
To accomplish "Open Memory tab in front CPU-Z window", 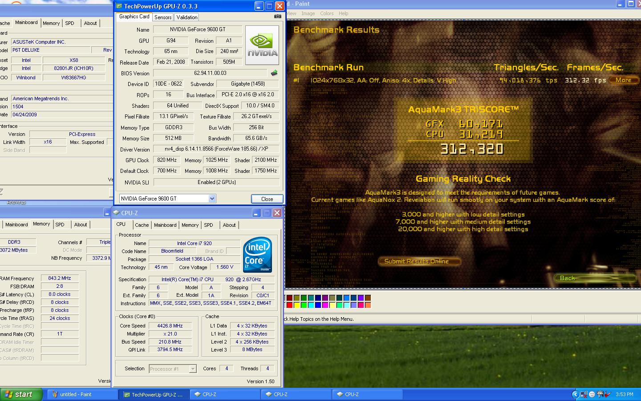I will tap(190, 225).
